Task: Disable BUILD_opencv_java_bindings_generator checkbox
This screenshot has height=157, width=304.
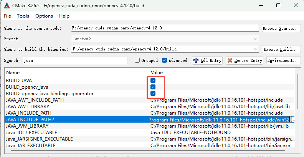Action: coord(153,94)
